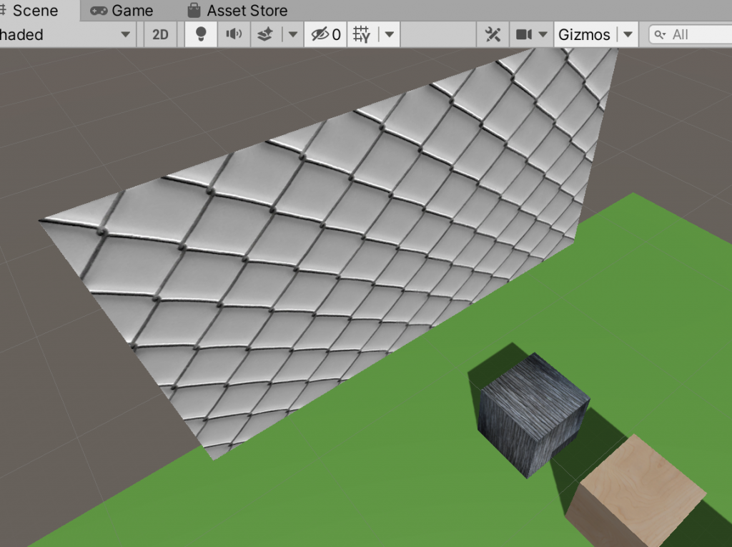Click the scene camera settings icon
Viewport: 732px width, 547px height.
tap(525, 34)
